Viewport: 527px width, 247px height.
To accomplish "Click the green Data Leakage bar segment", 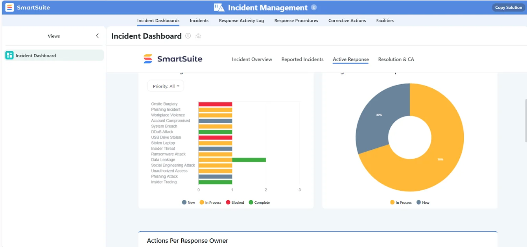I will coord(249,160).
